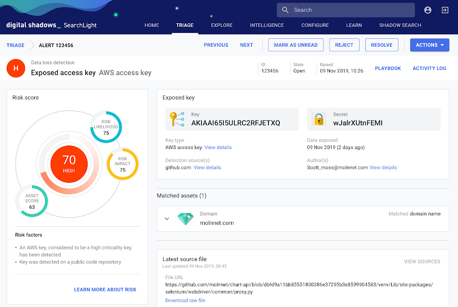Click the secret value wJalrXUtnFEMI
458x307 pixels.
coord(357,123)
